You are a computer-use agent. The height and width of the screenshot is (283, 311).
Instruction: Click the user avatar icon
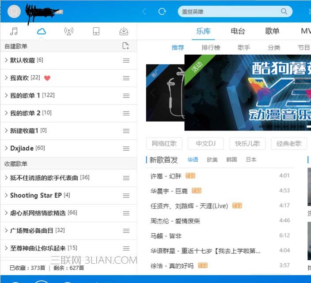pyautogui.click(x=14, y=11)
